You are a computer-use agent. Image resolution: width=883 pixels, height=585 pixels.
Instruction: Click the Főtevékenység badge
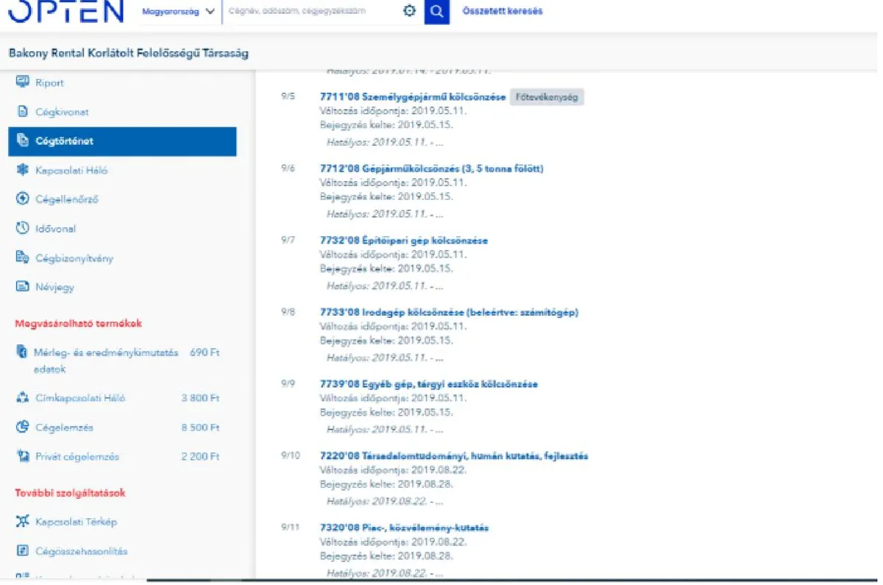click(547, 97)
